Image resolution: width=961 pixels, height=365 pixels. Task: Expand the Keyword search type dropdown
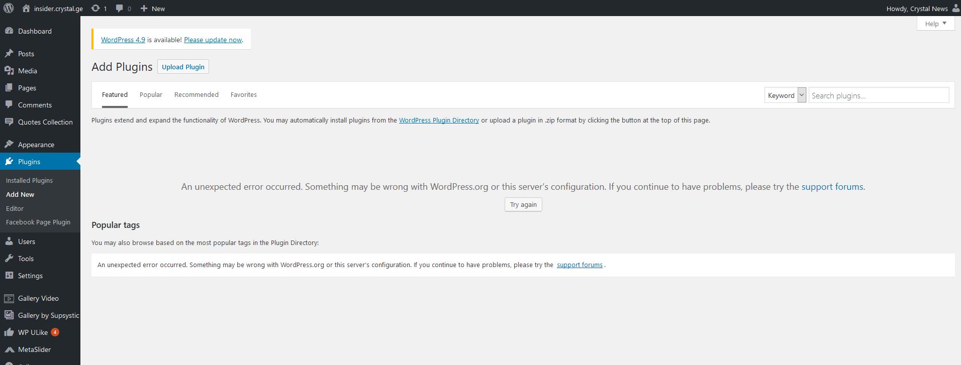tap(785, 95)
